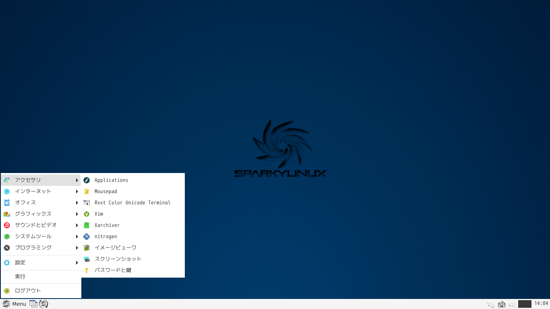
Task: Click the 14:04 clock on the taskbar
Action: (x=541, y=303)
